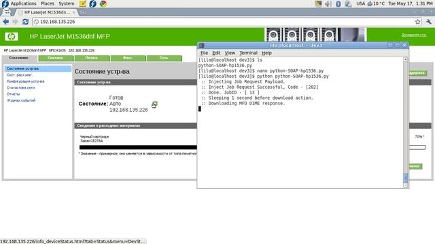The height and width of the screenshot is (244, 435).
Task: Click terminal line "Downloading MFD DIME response."
Action: coord(243,103)
